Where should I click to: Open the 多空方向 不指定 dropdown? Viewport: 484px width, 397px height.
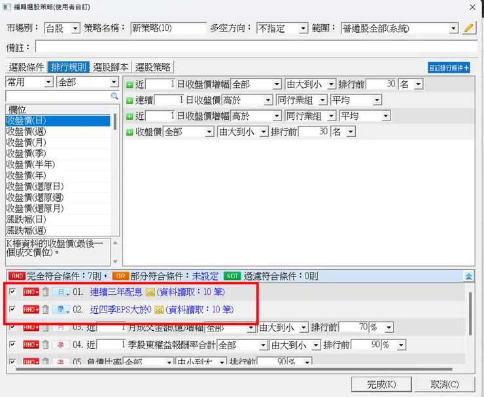click(303, 29)
